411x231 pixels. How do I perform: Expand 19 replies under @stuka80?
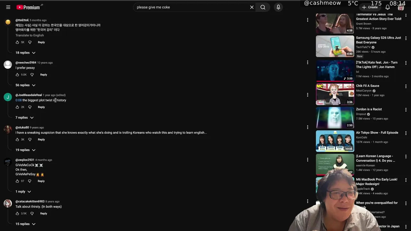pyautogui.click(x=25, y=150)
